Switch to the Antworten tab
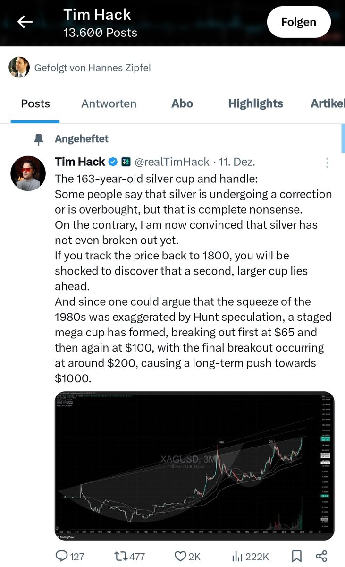The height and width of the screenshot is (567, 345). 109,104
